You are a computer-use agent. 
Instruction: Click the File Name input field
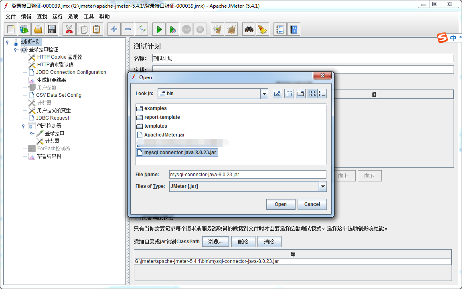click(x=248, y=175)
